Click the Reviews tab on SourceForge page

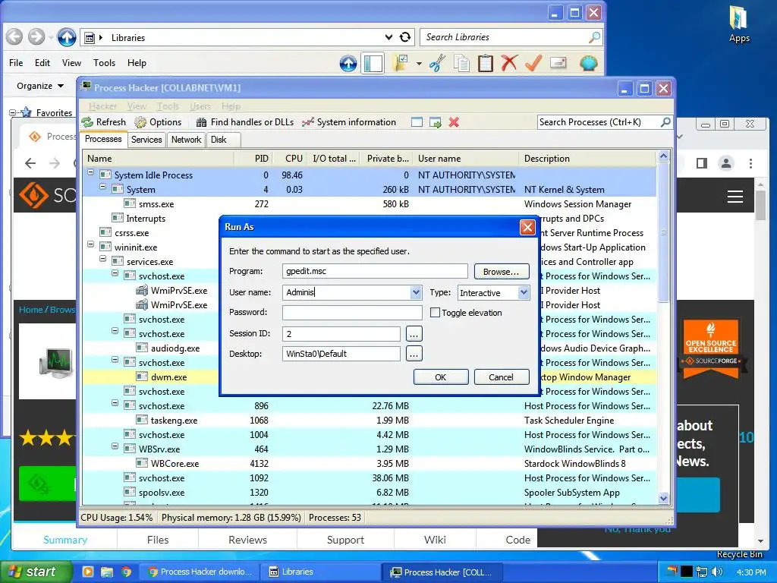pyautogui.click(x=247, y=540)
